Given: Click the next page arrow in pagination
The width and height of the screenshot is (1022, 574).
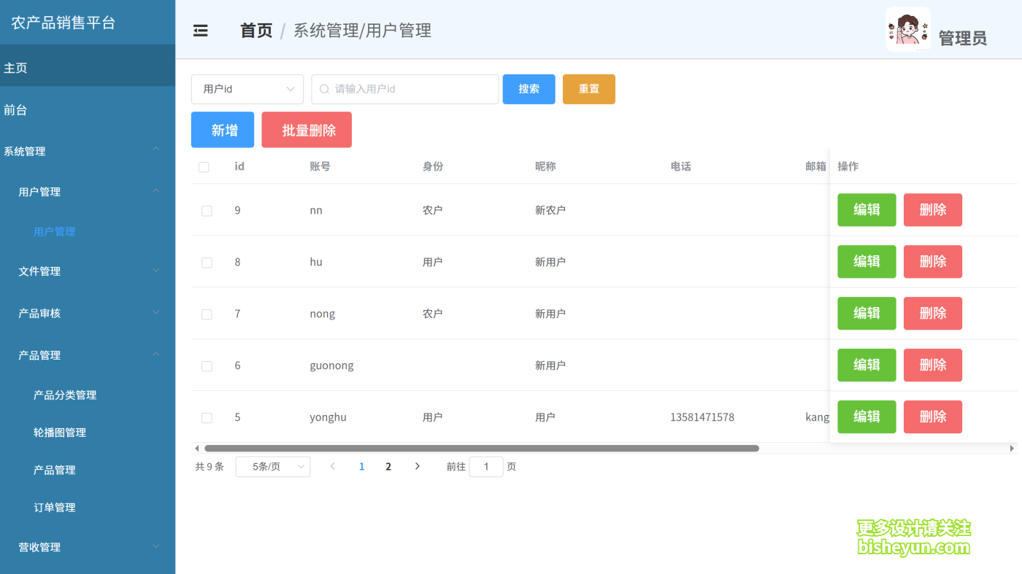Looking at the screenshot, I should pos(417,466).
